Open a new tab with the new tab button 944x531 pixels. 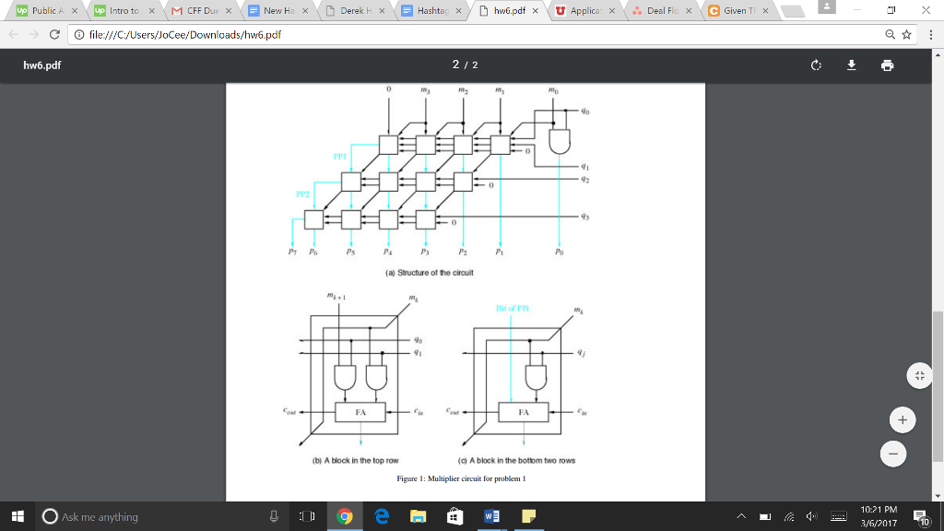pyautogui.click(x=795, y=12)
